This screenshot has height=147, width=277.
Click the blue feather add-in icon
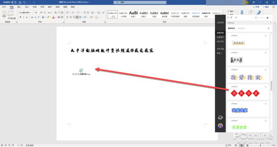[259, 12]
